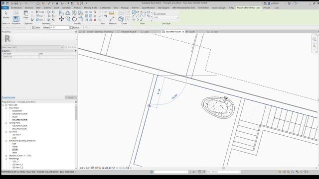Open BASEMENT floor plan in browser
Screen dimensions: 319x179
tap(17, 111)
